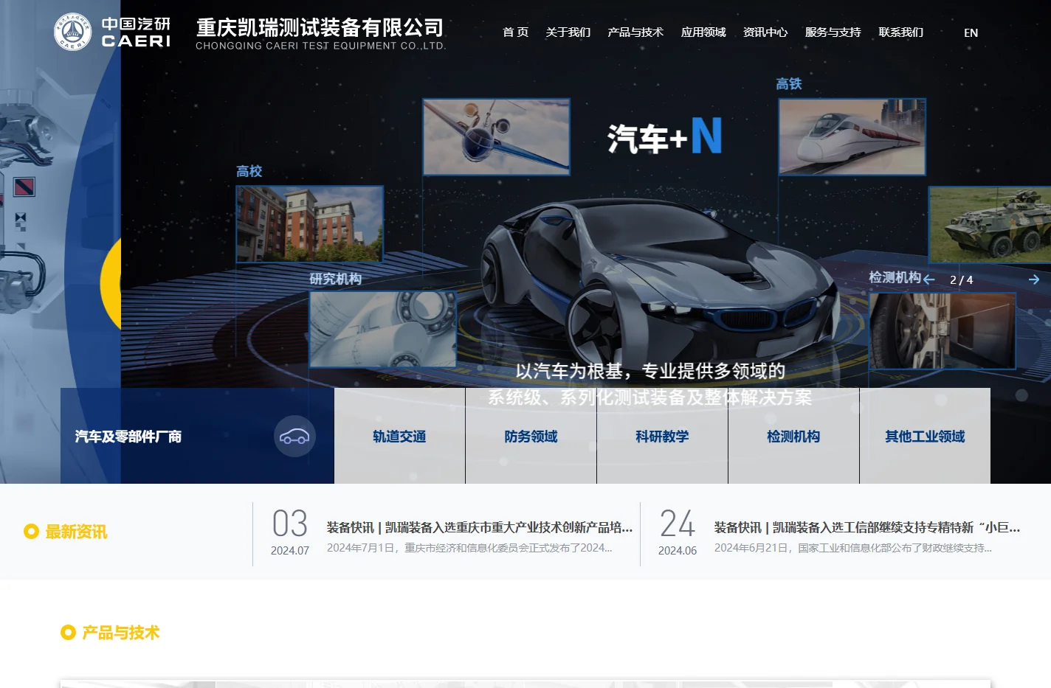Select the 轨道交通 tab
Viewport: 1051px width, 688px height.
pyautogui.click(x=399, y=436)
